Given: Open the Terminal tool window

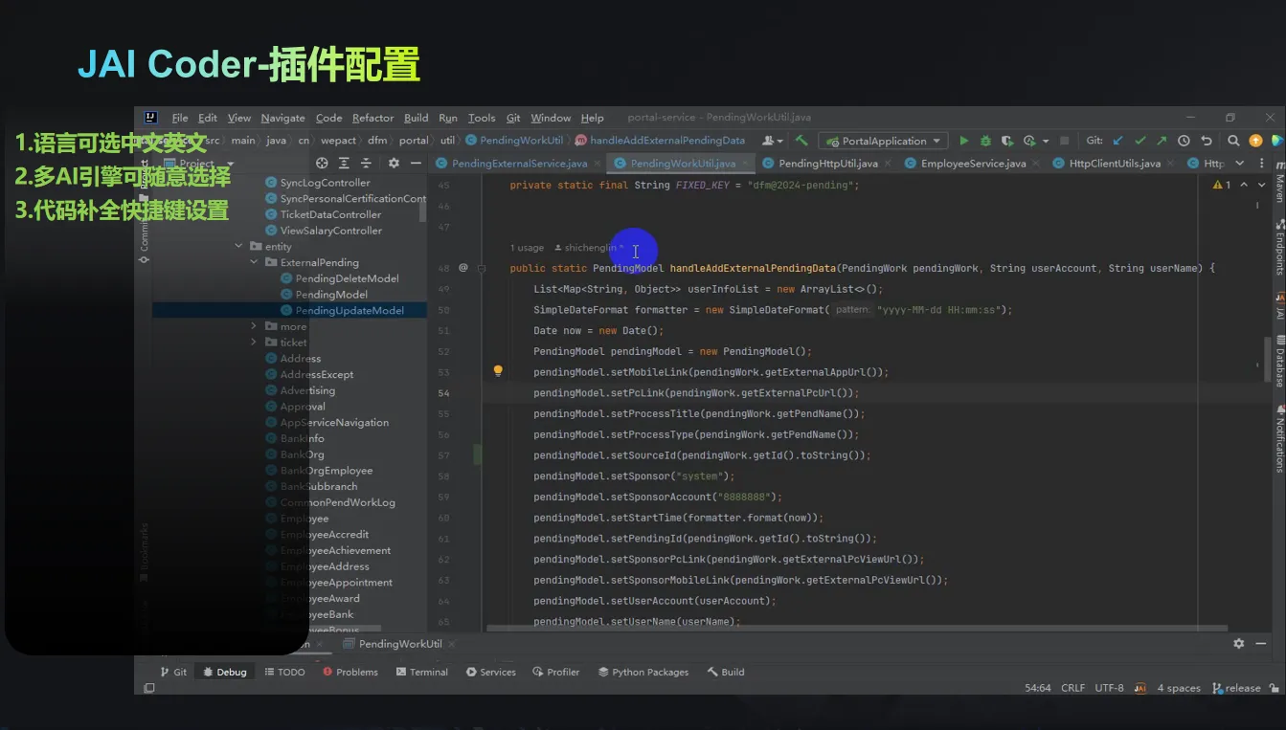Looking at the screenshot, I should [x=421, y=672].
